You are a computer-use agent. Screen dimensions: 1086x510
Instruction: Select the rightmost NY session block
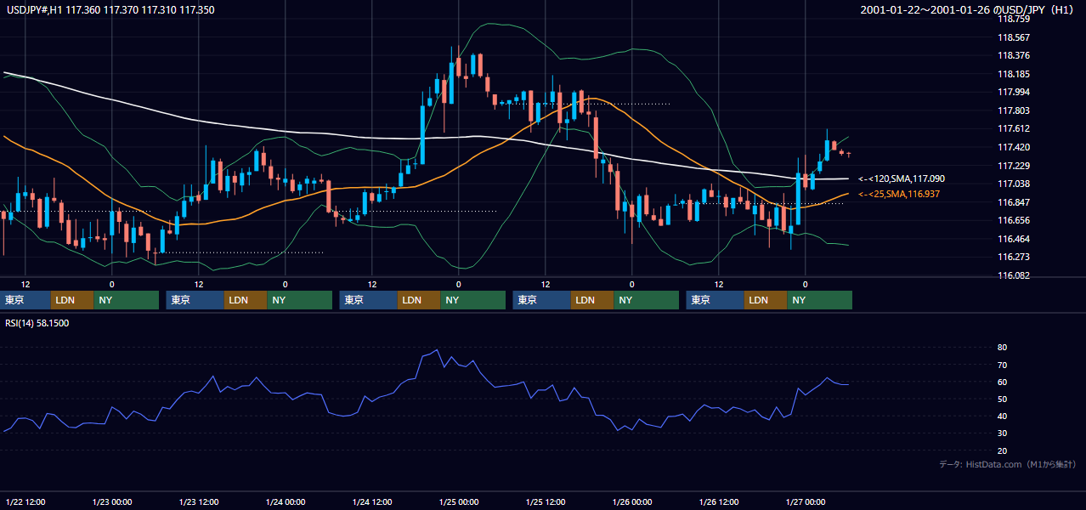(820, 300)
